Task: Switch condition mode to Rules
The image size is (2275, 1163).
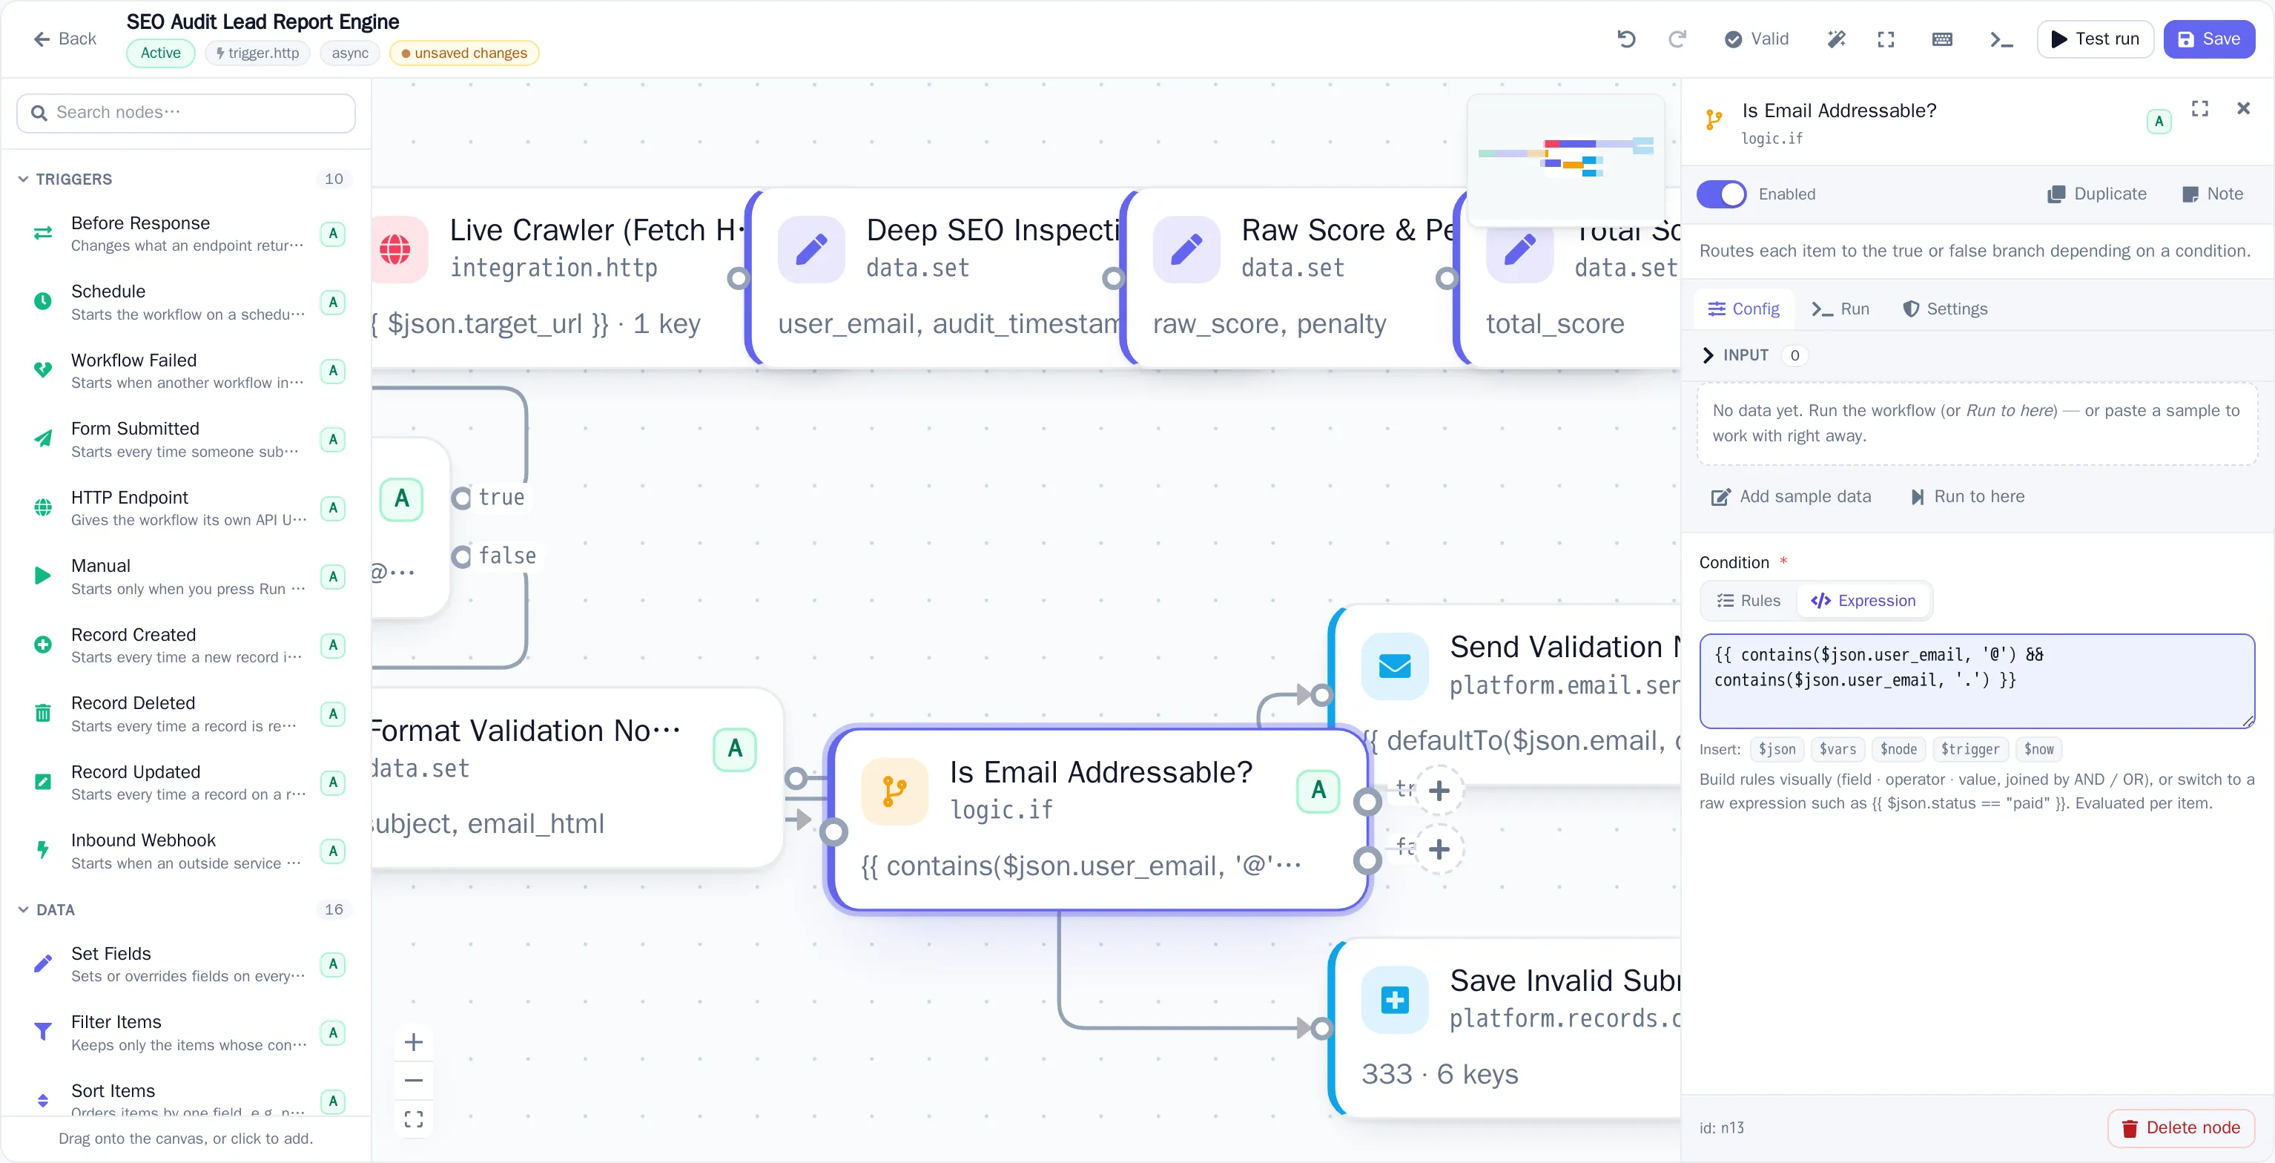Action: pos(1749,601)
